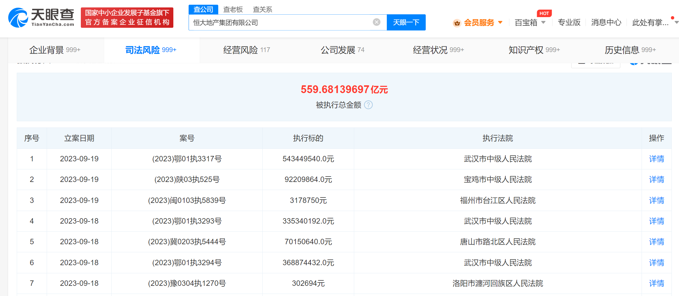
Task: Click the amount 368874432.0元
Action: coord(308,263)
